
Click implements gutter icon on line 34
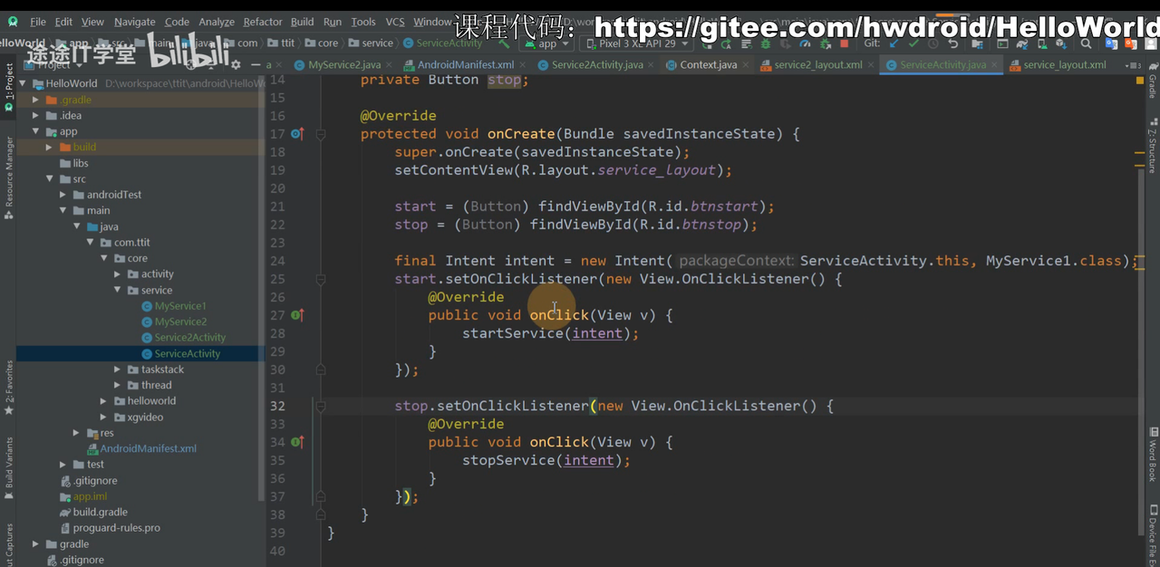pyautogui.click(x=297, y=442)
